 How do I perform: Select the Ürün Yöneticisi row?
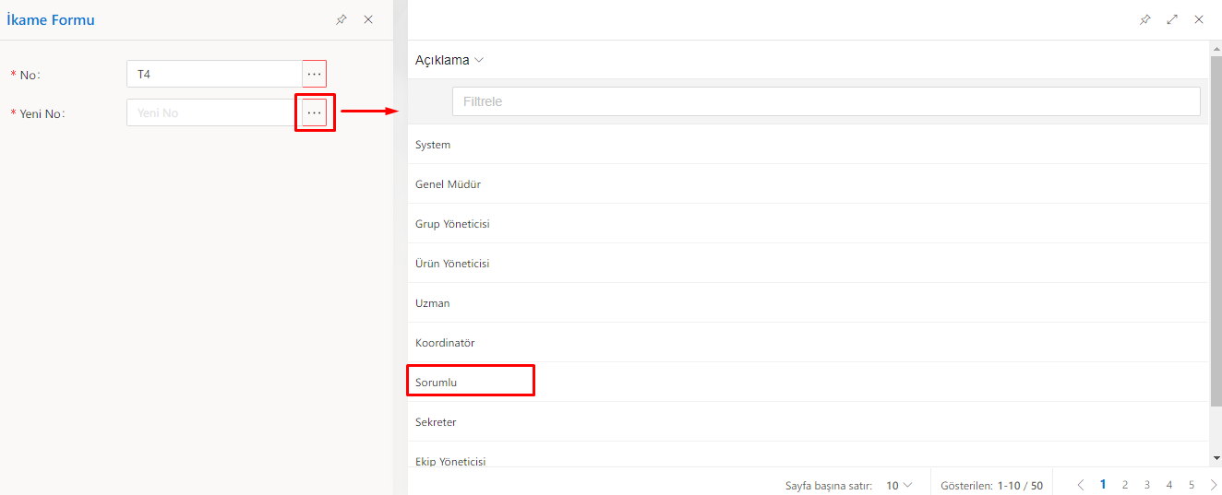(x=452, y=264)
